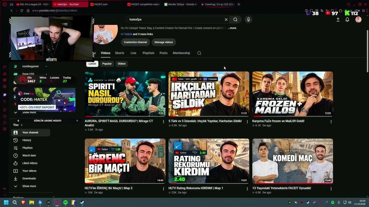Image resolution: width=369 pixels, height=207 pixels.
Task: Open the You section chevron
Action: pyautogui.click(x=21, y=125)
